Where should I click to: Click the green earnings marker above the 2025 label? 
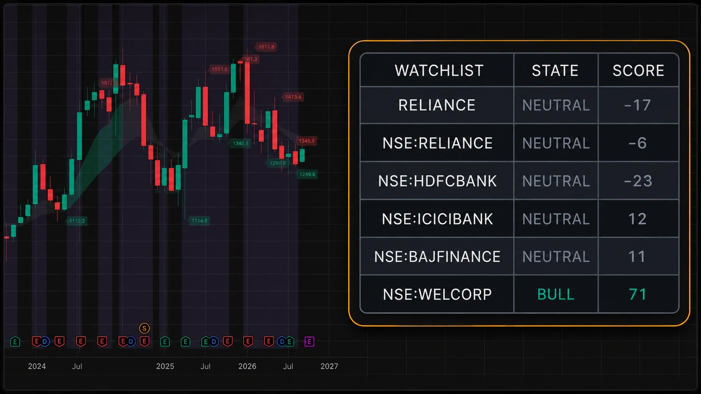pyautogui.click(x=165, y=342)
